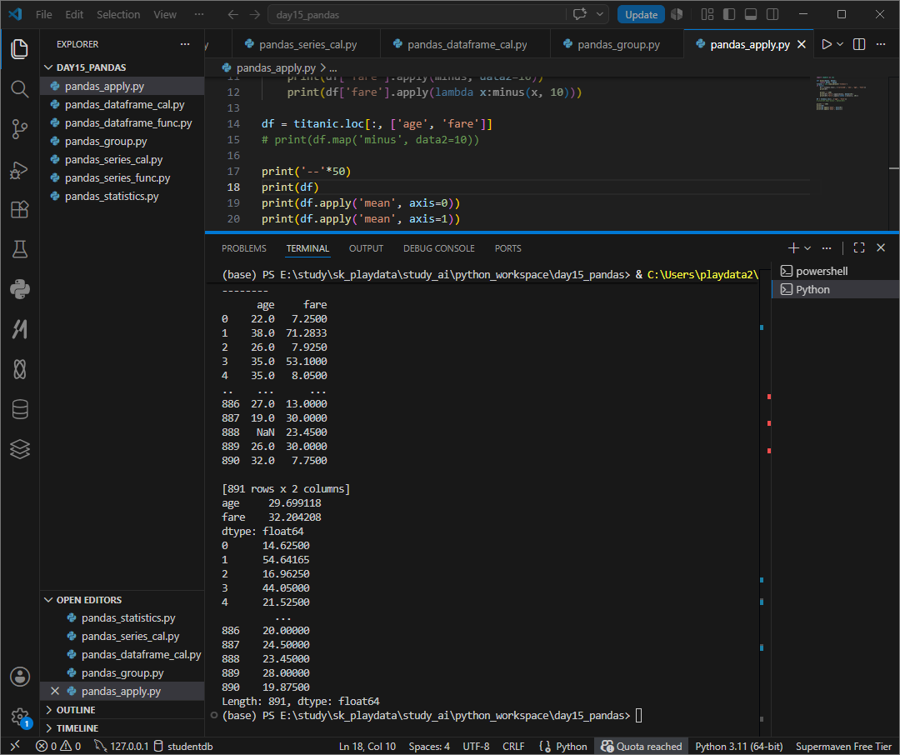Open the database icon view in activity bar
This screenshot has width=900, height=755.
tap(19, 409)
